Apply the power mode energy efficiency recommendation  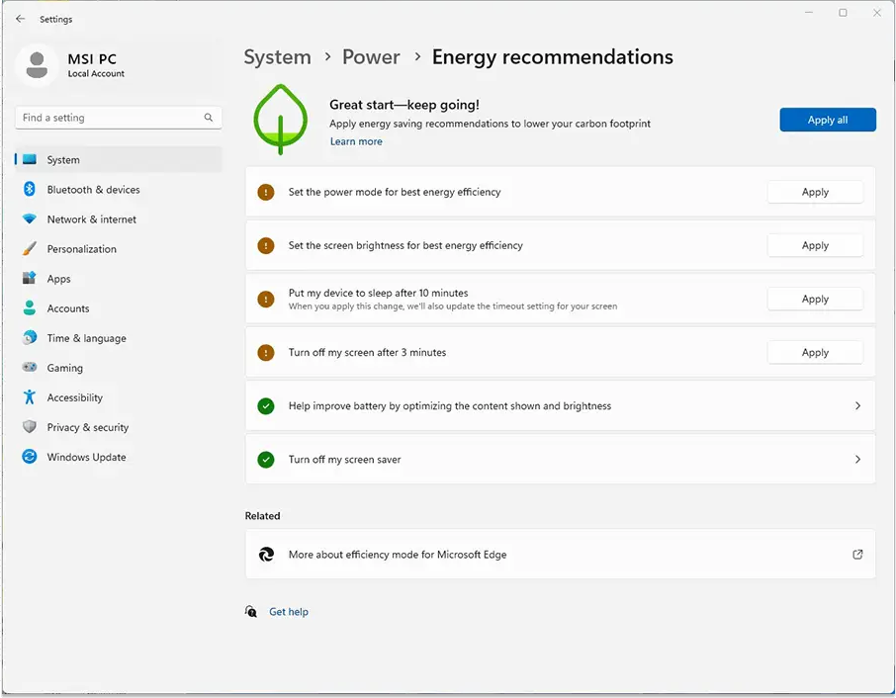815,192
